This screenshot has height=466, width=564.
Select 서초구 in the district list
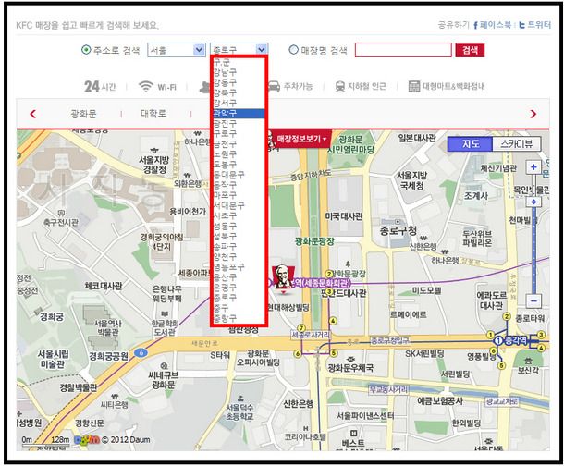[239, 215]
